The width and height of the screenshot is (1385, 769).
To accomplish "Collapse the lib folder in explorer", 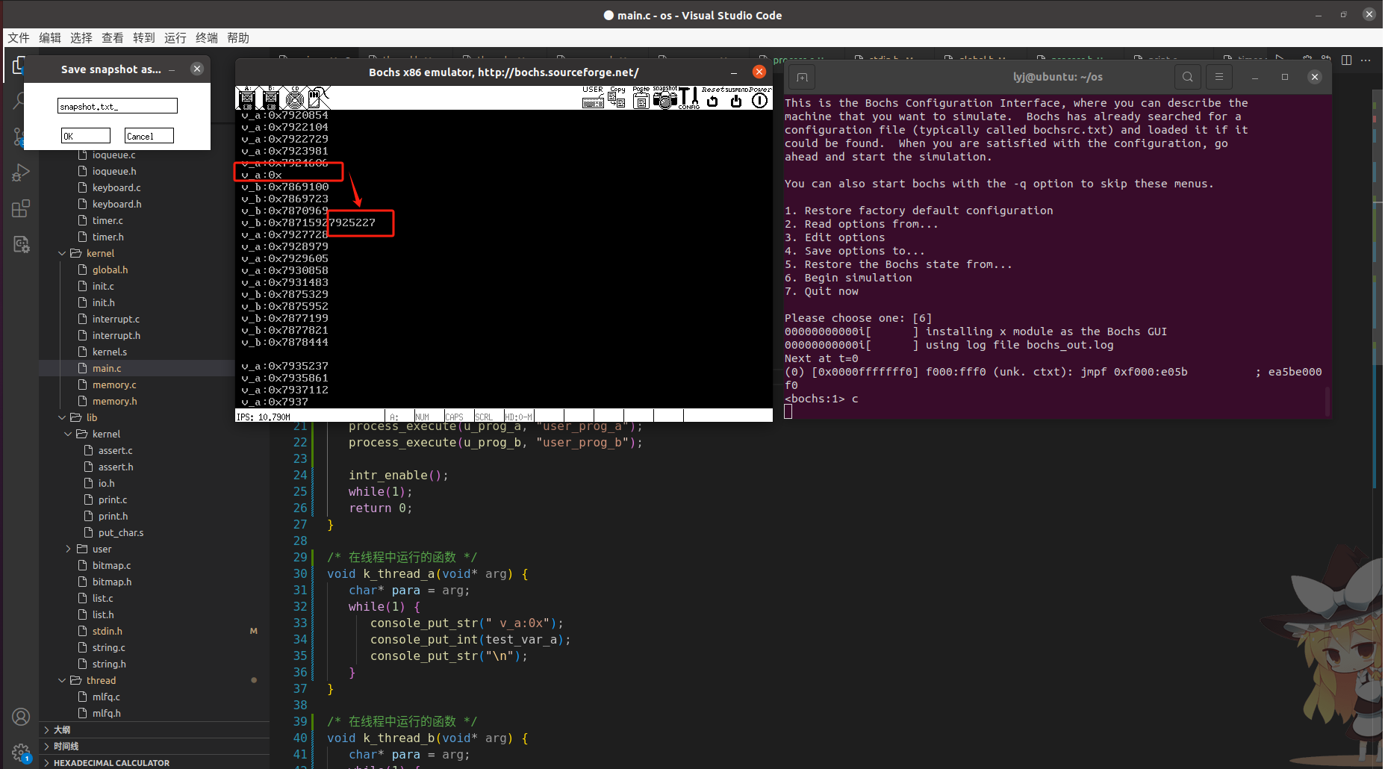I will [91, 417].
